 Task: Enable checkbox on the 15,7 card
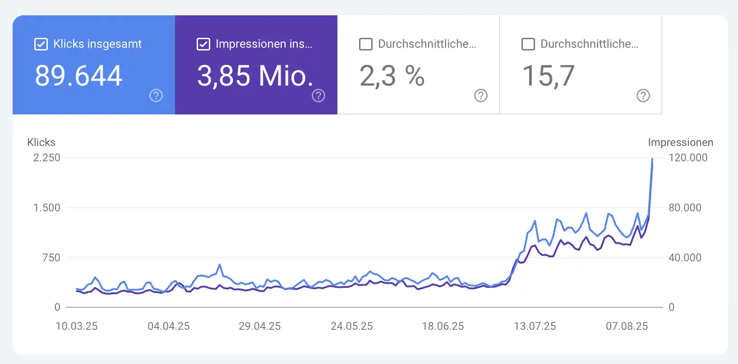[528, 44]
